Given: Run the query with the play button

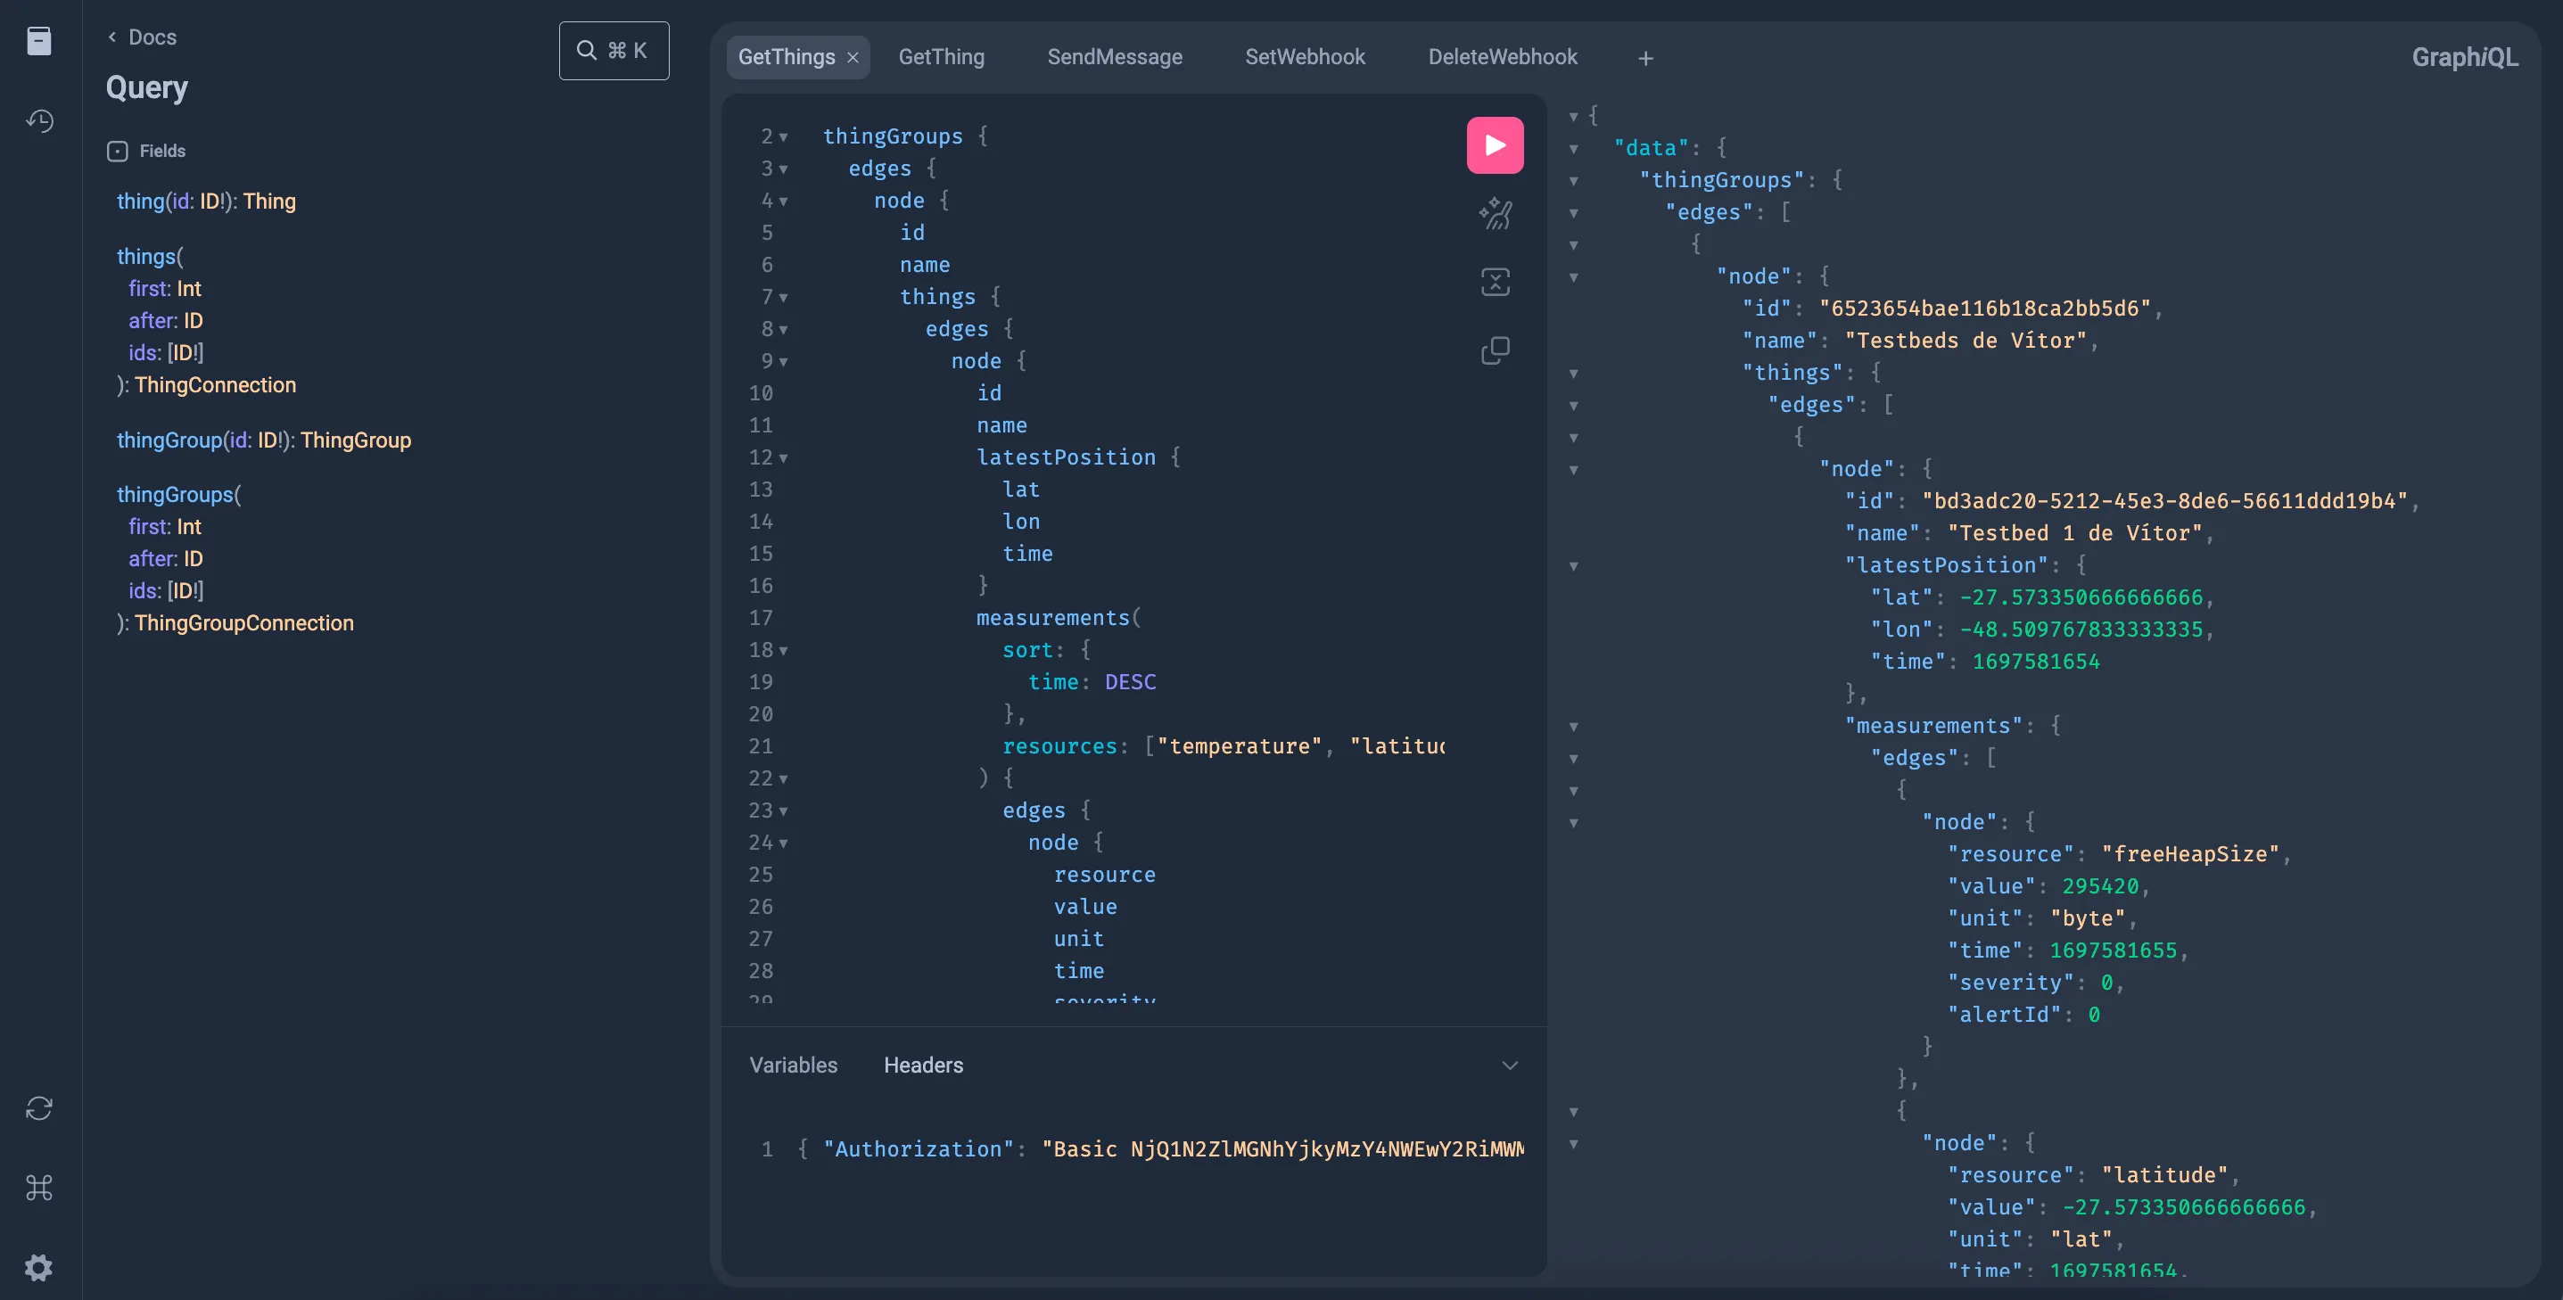Looking at the screenshot, I should (x=1495, y=145).
